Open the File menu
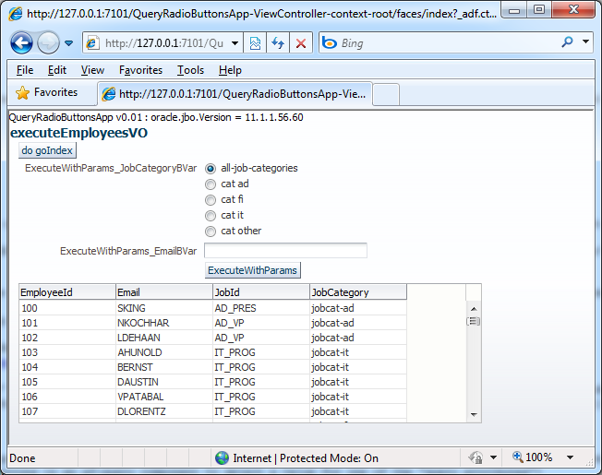 (25, 70)
